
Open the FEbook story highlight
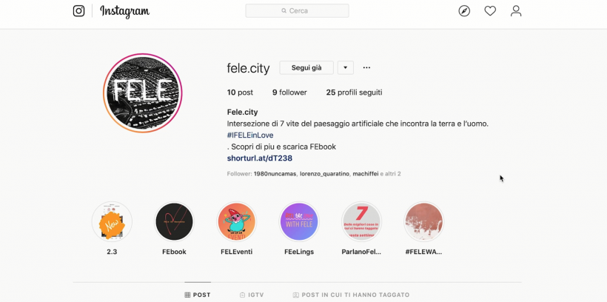pos(174,222)
